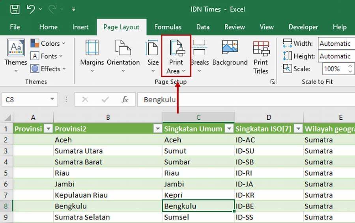The height and width of the screenshot is (223, 355).
Task: Select the cell Sumbar
Action: [x=198, y=162]
